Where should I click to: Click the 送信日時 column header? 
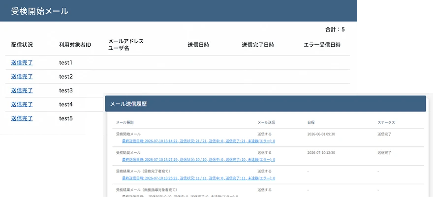click(198, 45)
